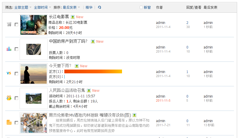Click the 2011-7-21 post date
Viewport: 240px width, 138px height.
point(163,125)
